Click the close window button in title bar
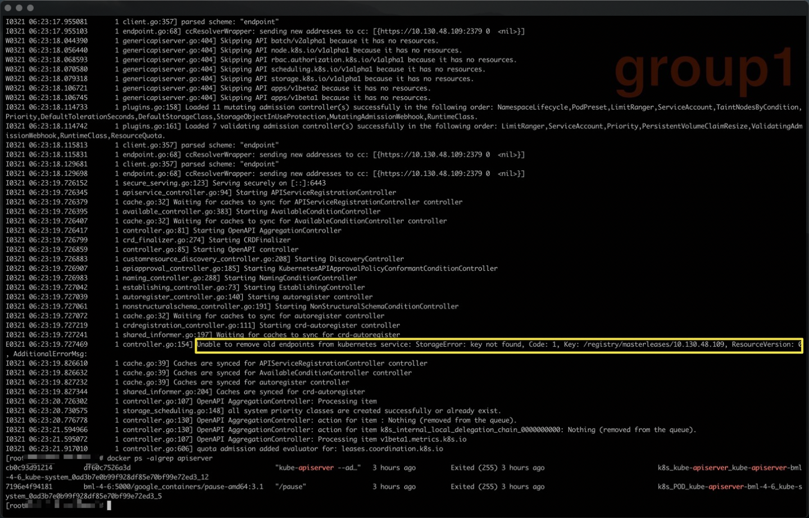The height and width of the screenshot is (518, 809). (x=8, y=8)
